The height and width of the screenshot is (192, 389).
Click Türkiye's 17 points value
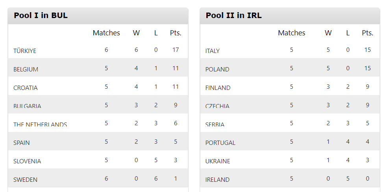[x=176, y=50]
